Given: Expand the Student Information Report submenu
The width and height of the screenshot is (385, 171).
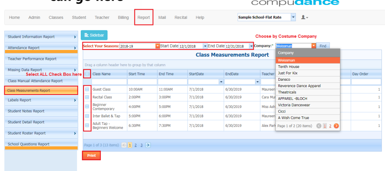Looking at the screenshot, I should 75,37.
